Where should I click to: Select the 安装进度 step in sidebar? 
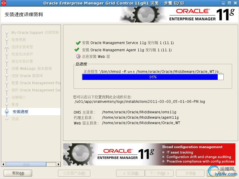point(20,112)
